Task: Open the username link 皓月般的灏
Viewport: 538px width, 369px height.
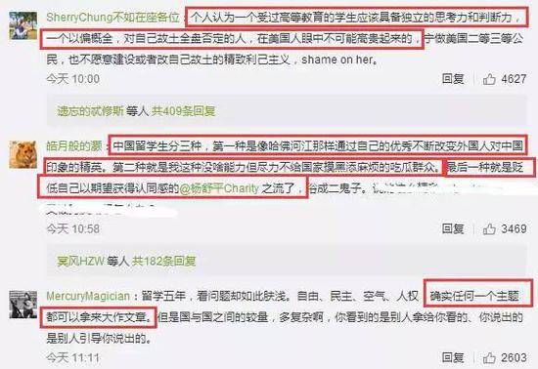Action: pyautogui.click(x=74, y=146)
